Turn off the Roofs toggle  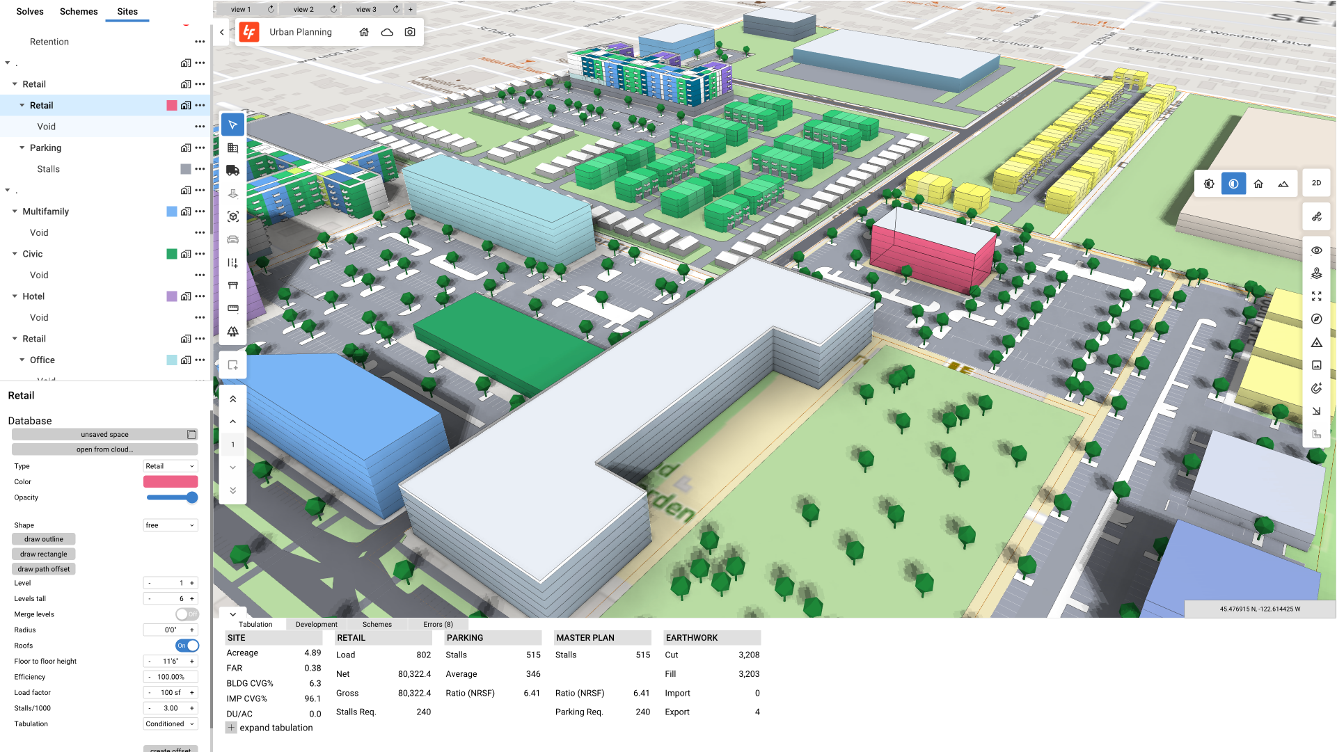pyautogui.click(x=187, y=646)
